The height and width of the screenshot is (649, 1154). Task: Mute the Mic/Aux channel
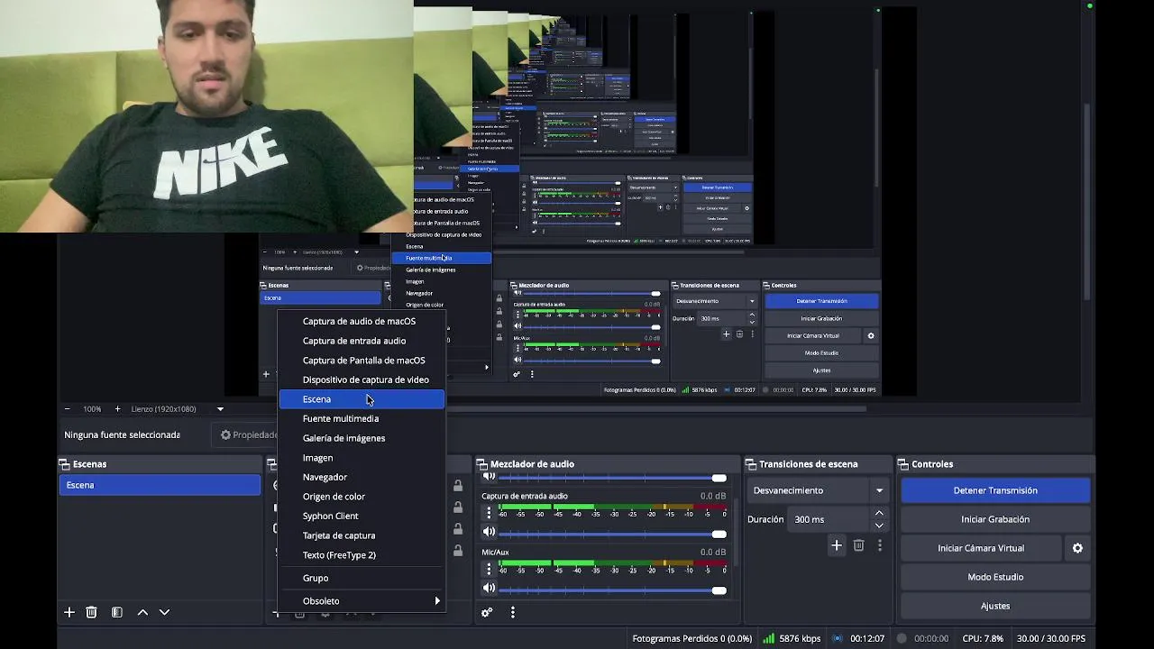point(489,589)
